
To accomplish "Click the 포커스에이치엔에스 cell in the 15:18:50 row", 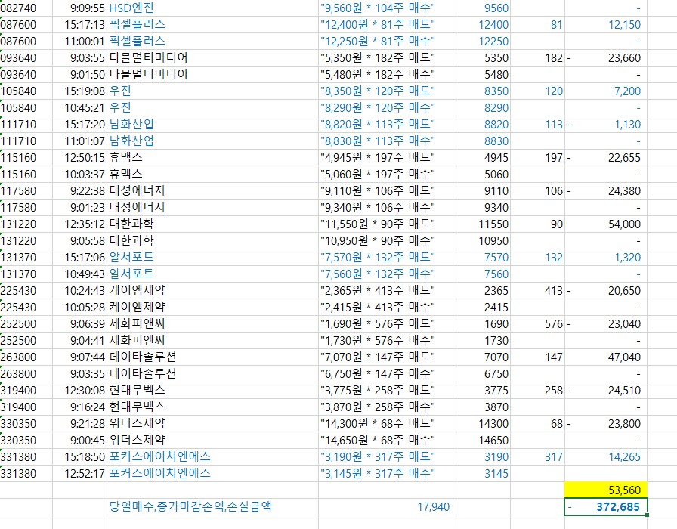I will 212,457.
